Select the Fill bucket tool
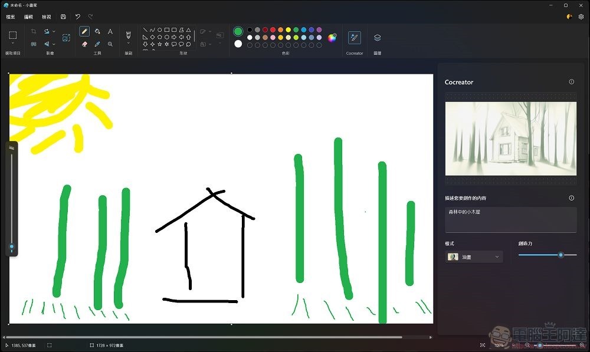590x352 pixels. pos(97,31)
